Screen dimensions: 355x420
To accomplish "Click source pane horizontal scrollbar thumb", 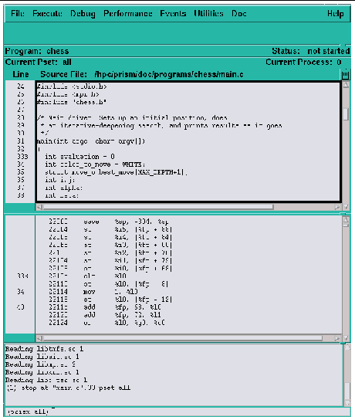I will pyautogui.click(x=158, y=207).
